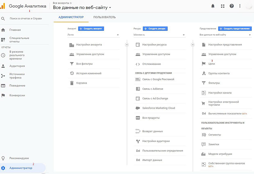
Task: Click the search reports and help field
Action: coord(25,19)
